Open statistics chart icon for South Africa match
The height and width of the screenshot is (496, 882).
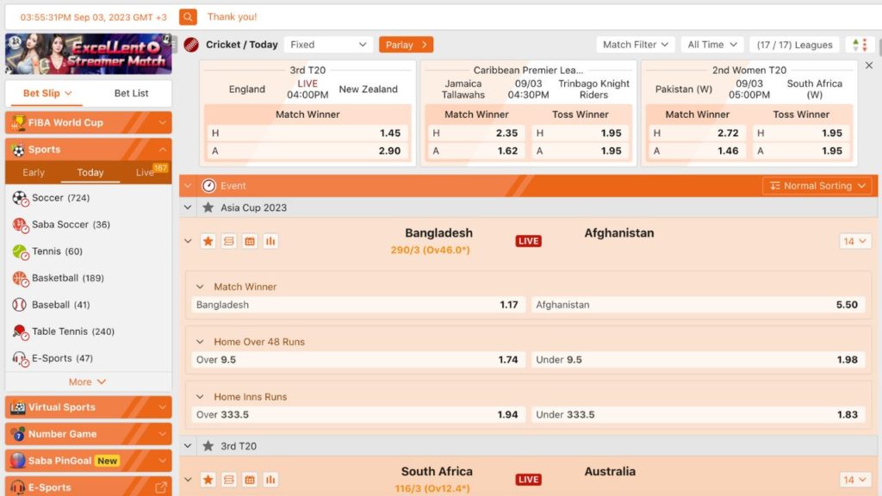(x=270, y=480)
